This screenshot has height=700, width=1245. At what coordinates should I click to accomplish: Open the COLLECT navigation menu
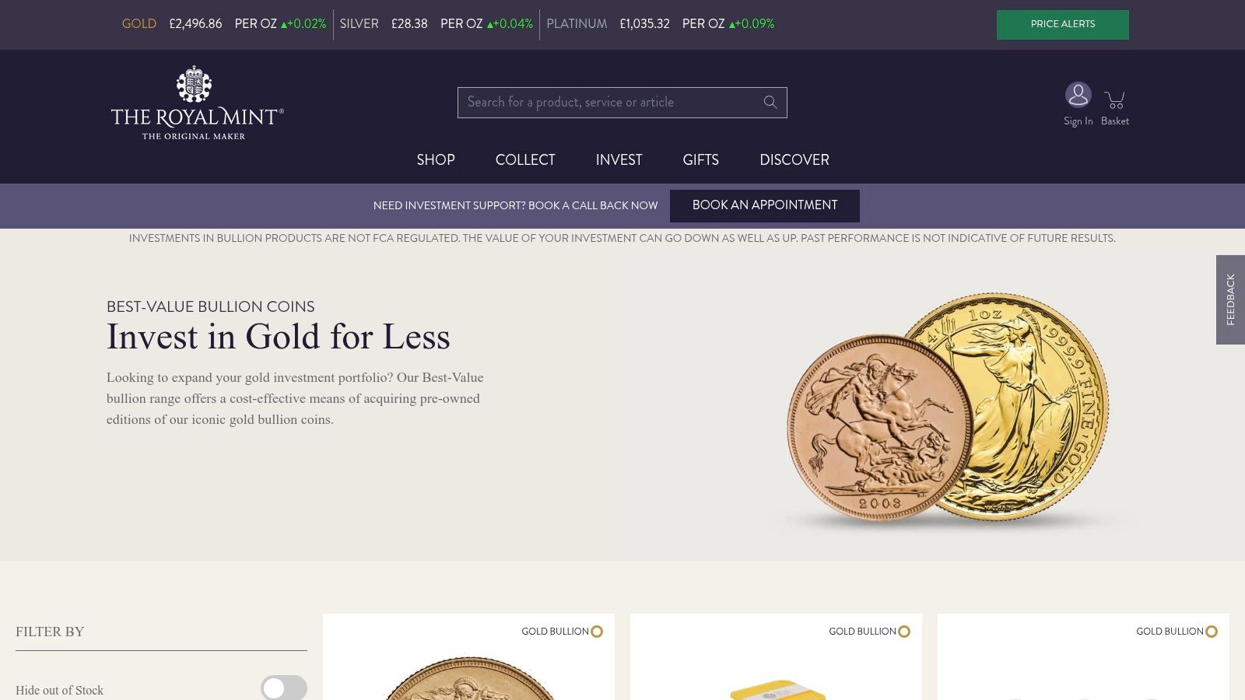[525, 159]
